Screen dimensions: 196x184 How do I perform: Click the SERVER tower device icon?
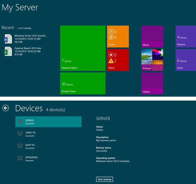point(20,121)
